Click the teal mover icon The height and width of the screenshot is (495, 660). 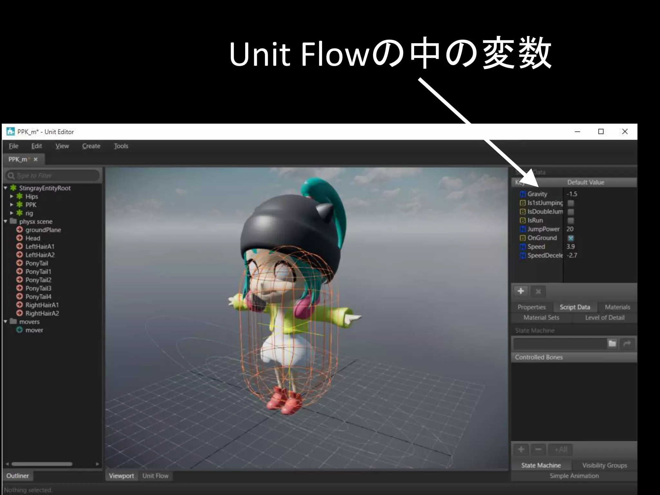[20, 330]
